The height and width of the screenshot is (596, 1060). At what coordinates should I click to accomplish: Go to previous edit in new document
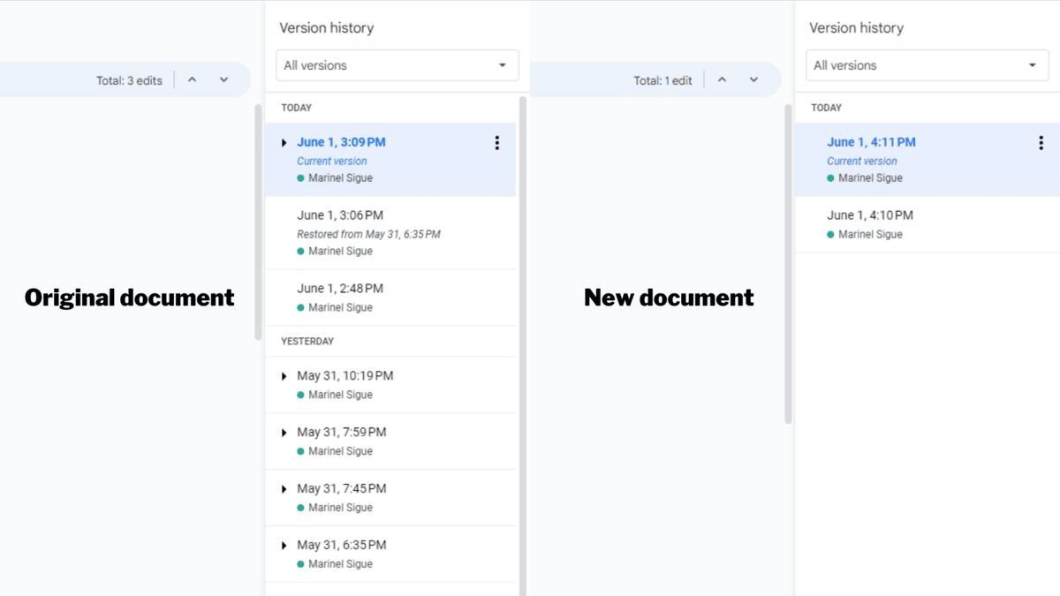coord(722,80)
